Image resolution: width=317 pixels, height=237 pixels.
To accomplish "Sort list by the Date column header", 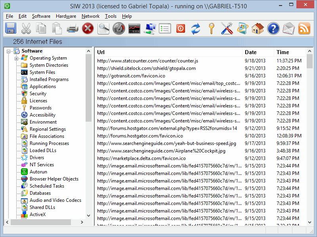I will [x=251, y=52].
